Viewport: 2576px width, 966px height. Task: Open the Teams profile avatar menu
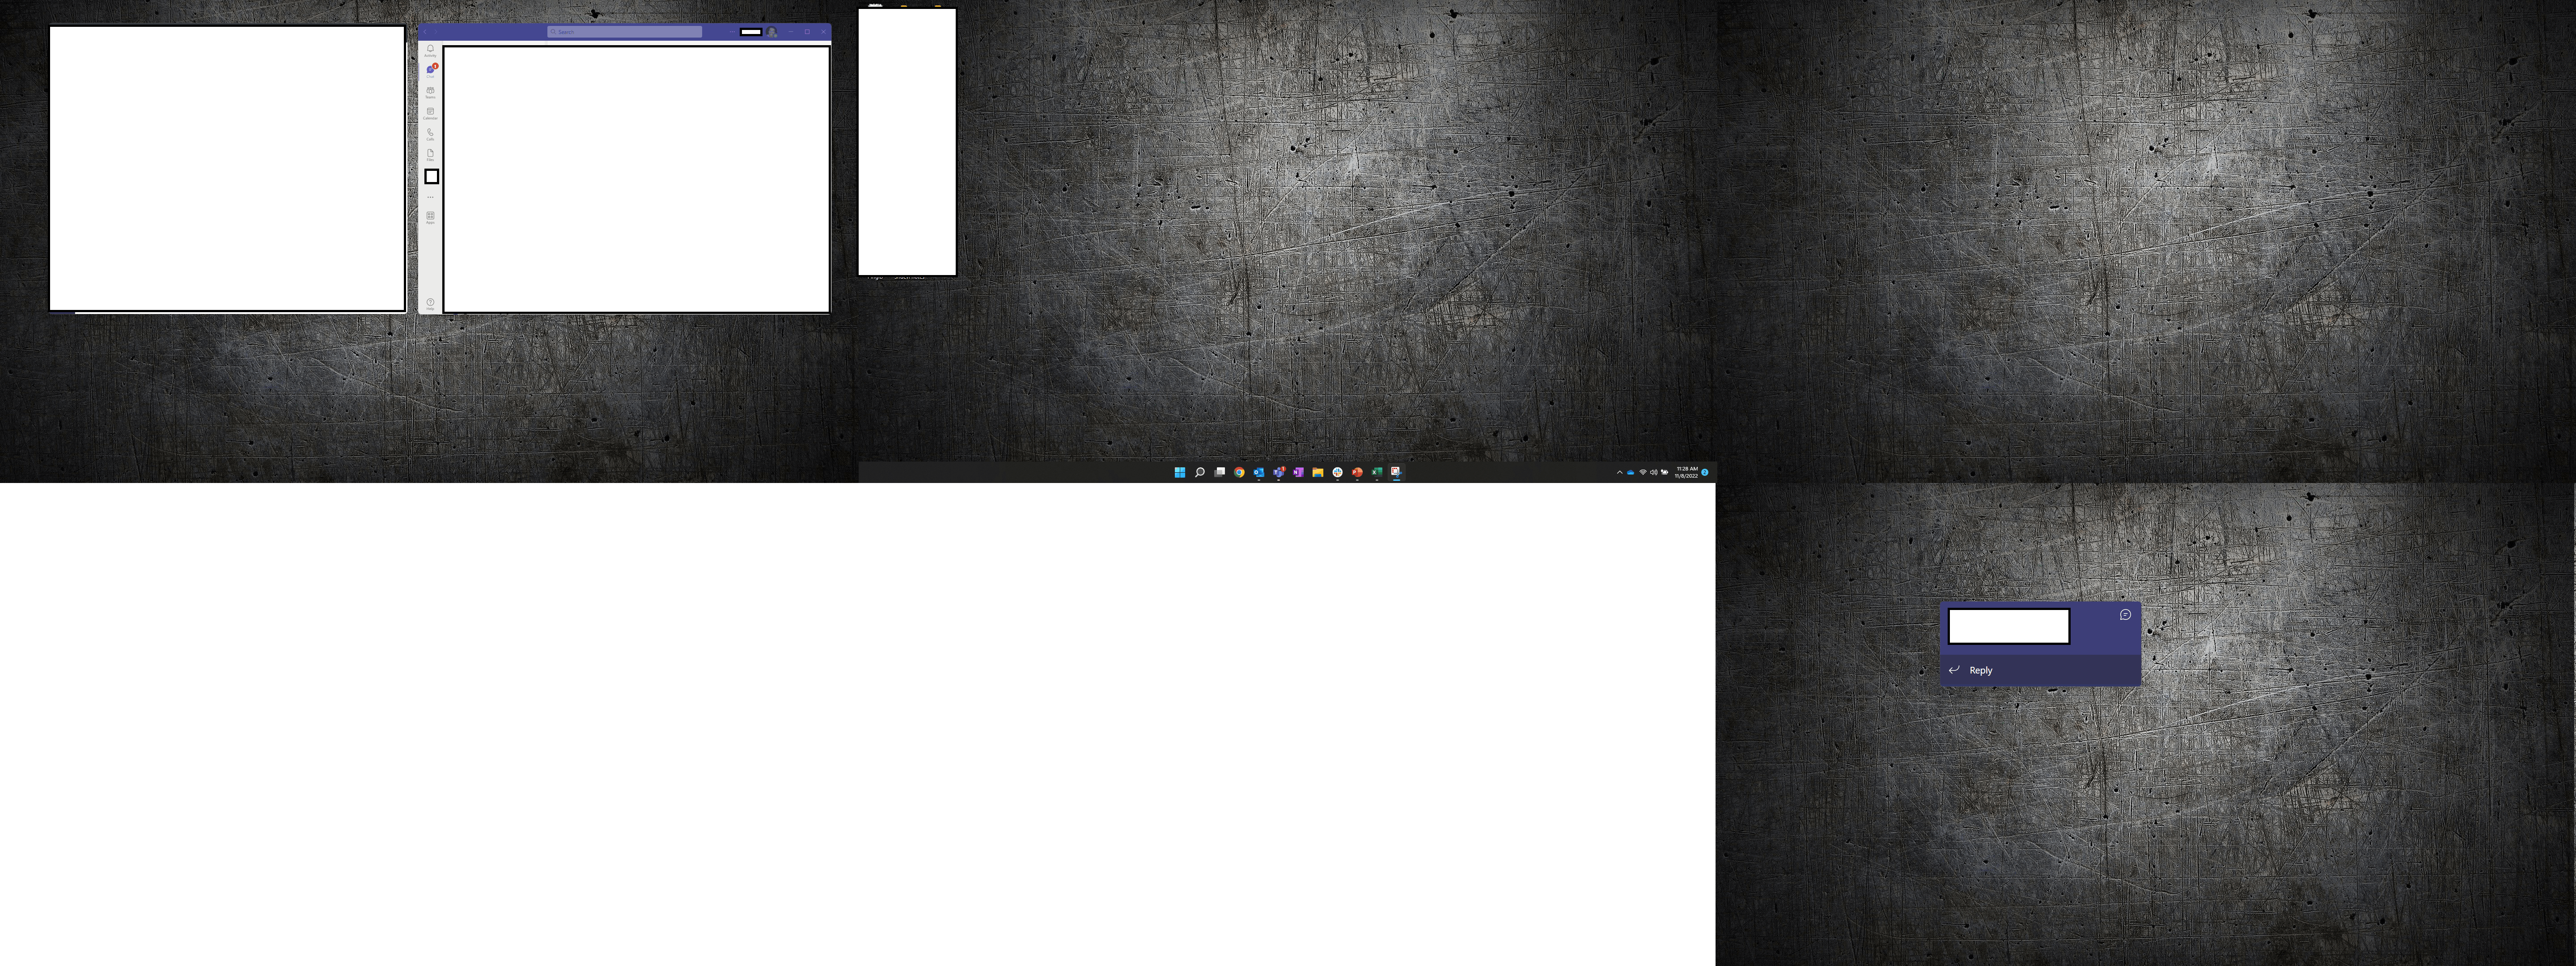[772, 32]
